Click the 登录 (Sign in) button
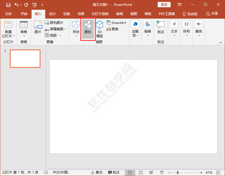 tap(164, 4)
